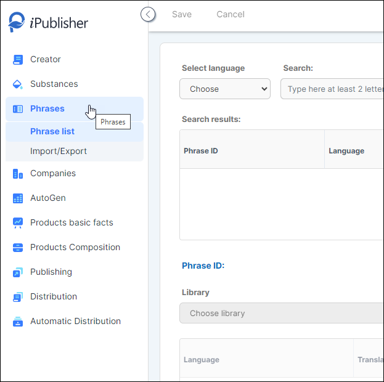Screen dimensions: 384x382
Task: Open the Creator menu item
Action: (75, 60)
